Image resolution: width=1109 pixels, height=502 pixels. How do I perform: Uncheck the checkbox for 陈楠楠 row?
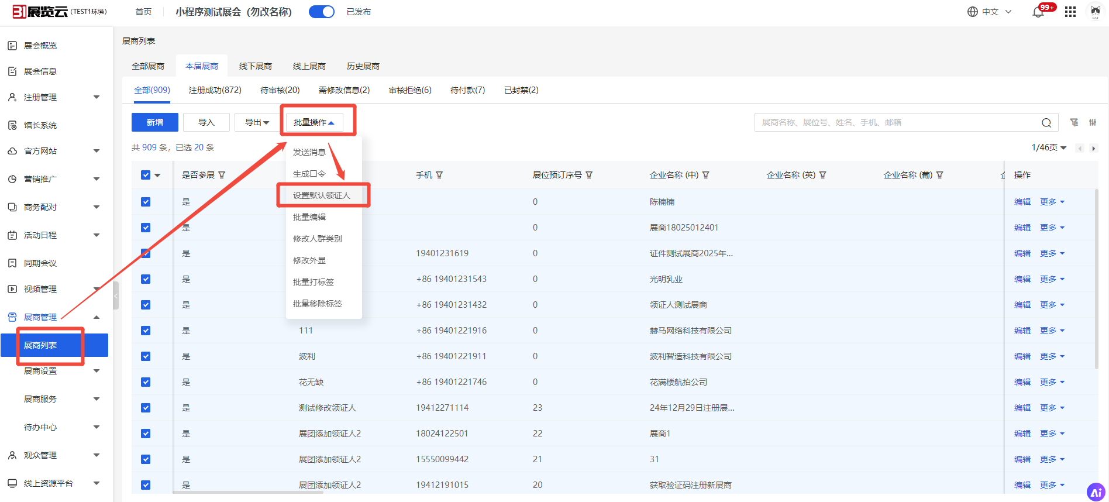[146, 202]
